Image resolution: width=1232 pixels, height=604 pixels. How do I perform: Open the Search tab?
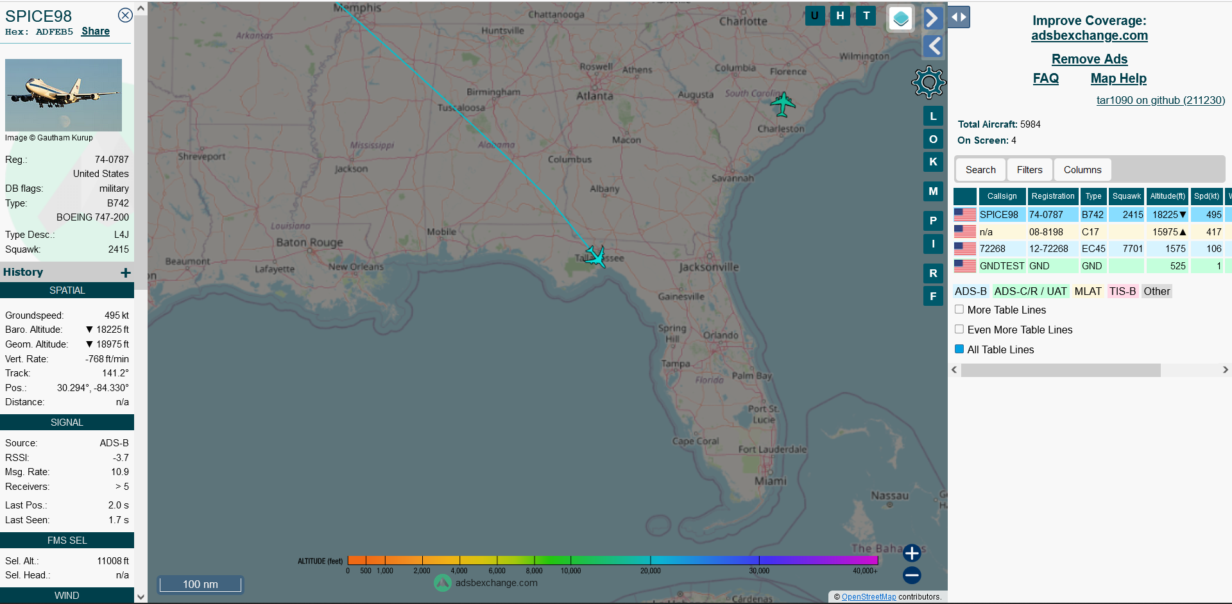980,170
